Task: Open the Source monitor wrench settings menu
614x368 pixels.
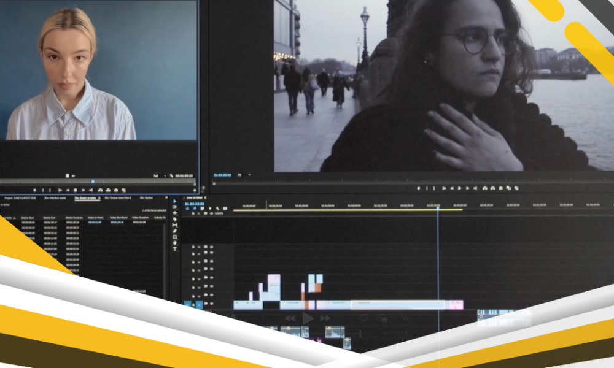Action: (171, 175)
